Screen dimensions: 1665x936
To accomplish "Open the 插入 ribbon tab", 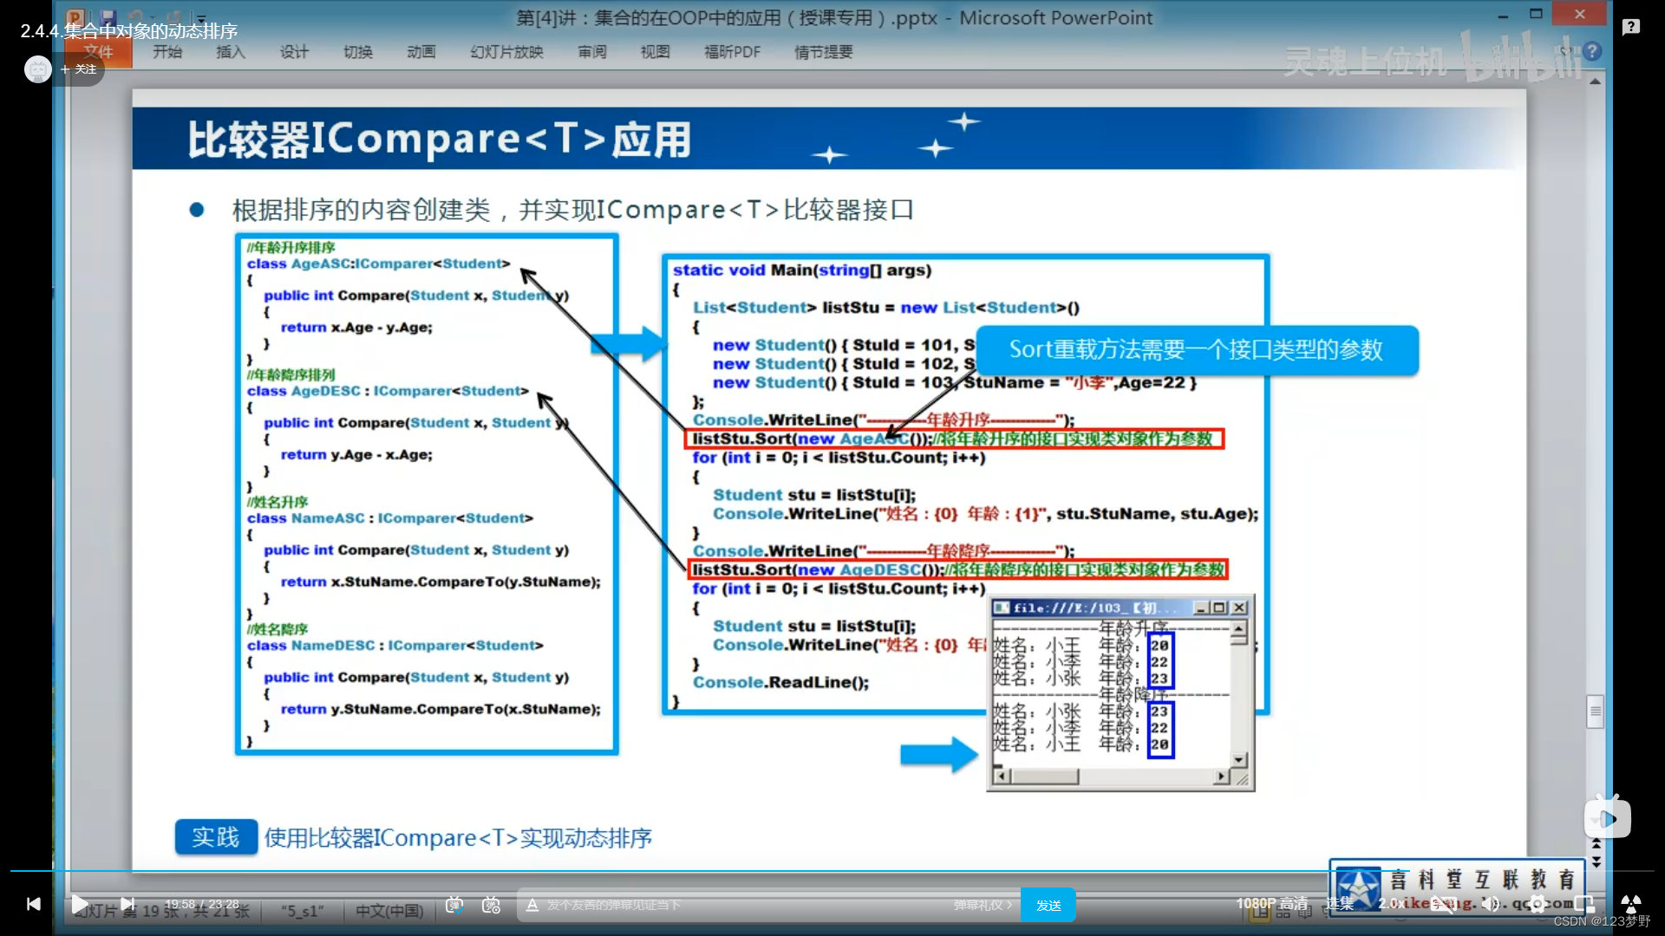I will click(231, 52).
